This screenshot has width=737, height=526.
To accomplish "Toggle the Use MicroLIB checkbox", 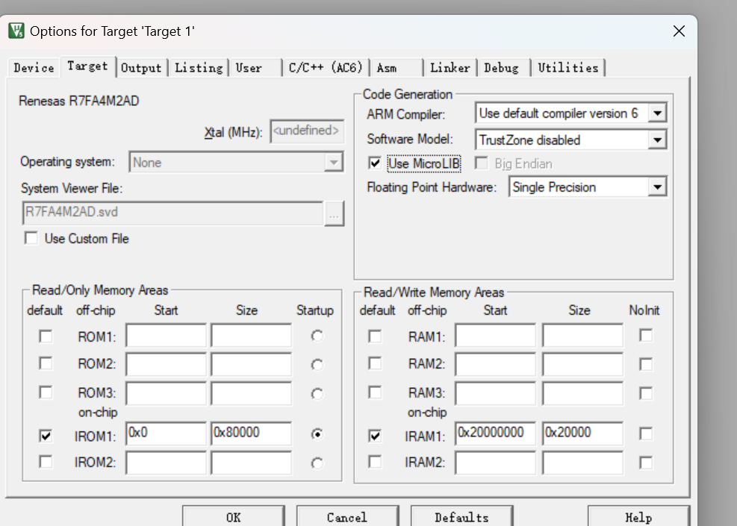I will coord(375,163).
